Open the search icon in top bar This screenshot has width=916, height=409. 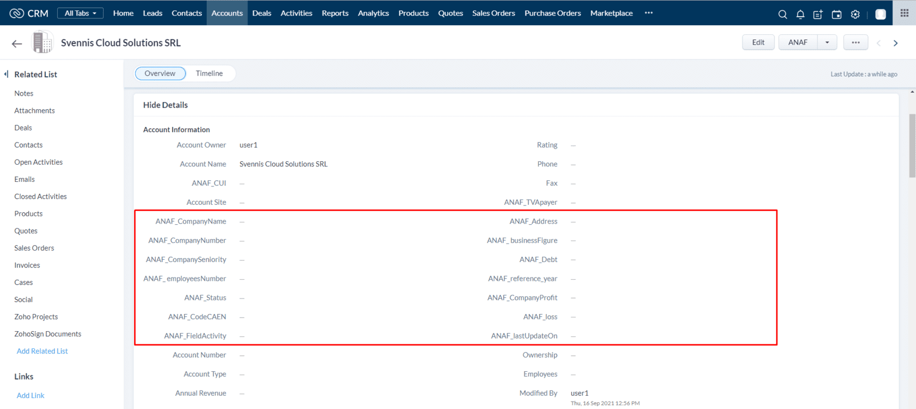click(x=783, y=14)
